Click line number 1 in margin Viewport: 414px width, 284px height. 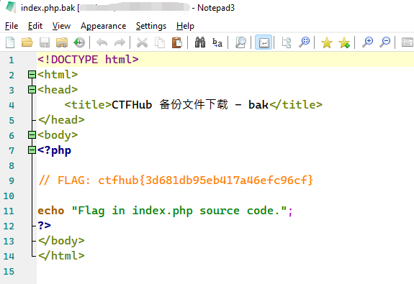(12, 60)
